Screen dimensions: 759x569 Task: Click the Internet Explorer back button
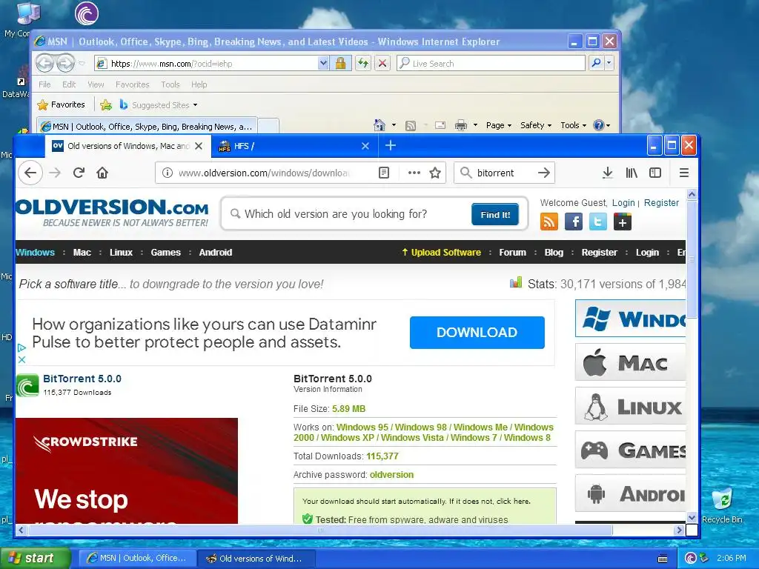pos(44,63)
